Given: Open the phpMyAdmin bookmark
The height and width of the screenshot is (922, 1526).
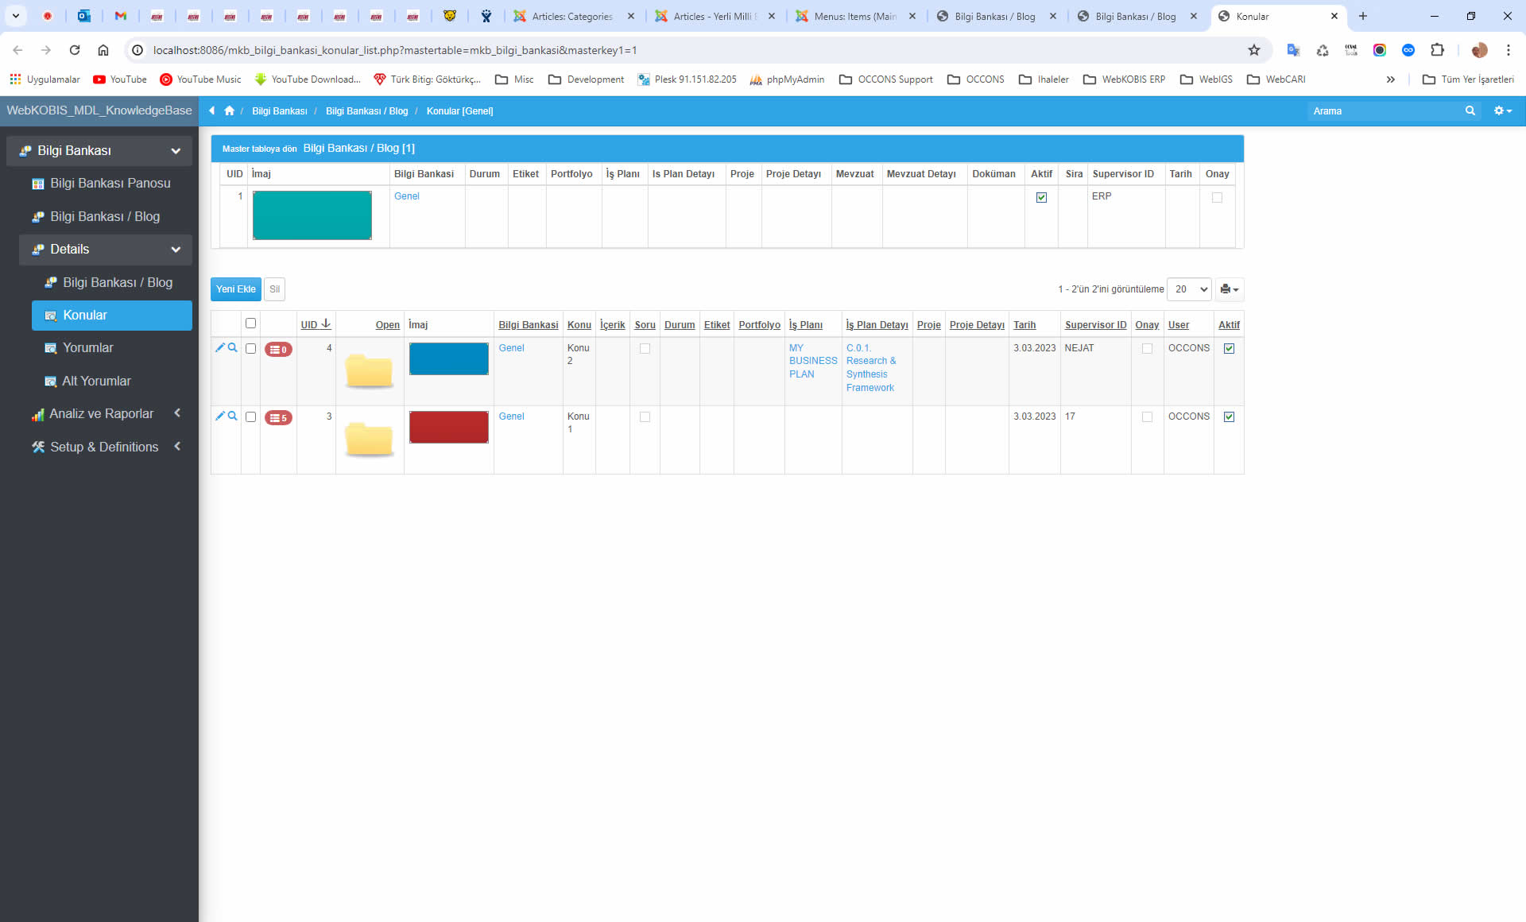Looking at the screenshot, I should 787,79.
